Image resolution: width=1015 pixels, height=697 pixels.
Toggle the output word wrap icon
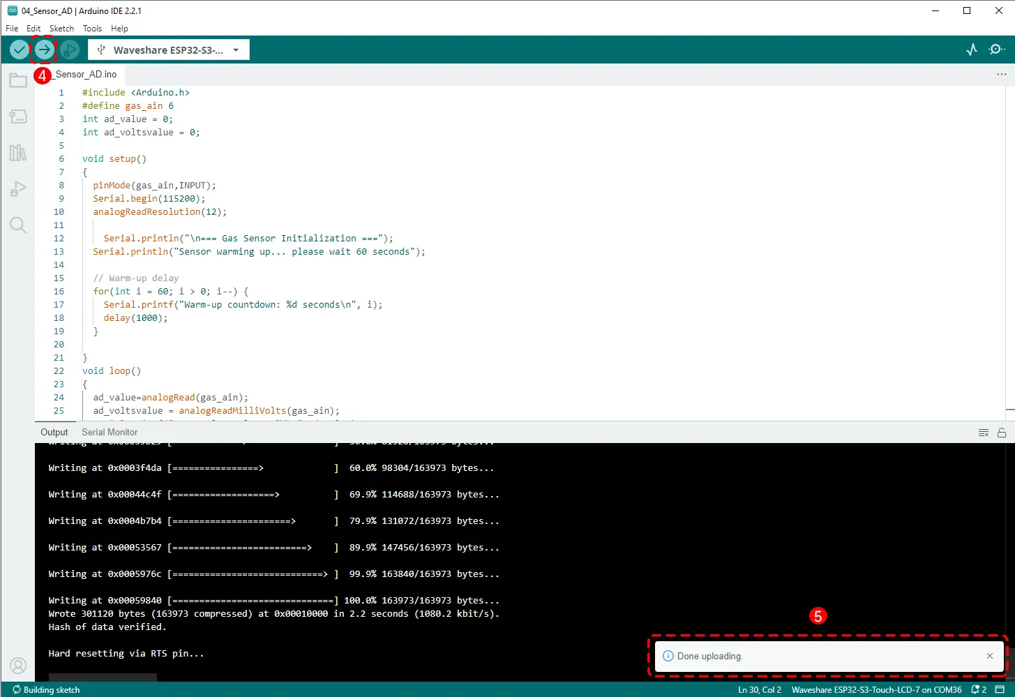click(x=984, y=433)
